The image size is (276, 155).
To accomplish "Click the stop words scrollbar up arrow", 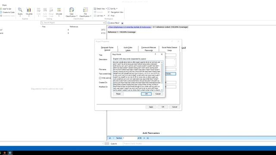I will click(162, 62).
